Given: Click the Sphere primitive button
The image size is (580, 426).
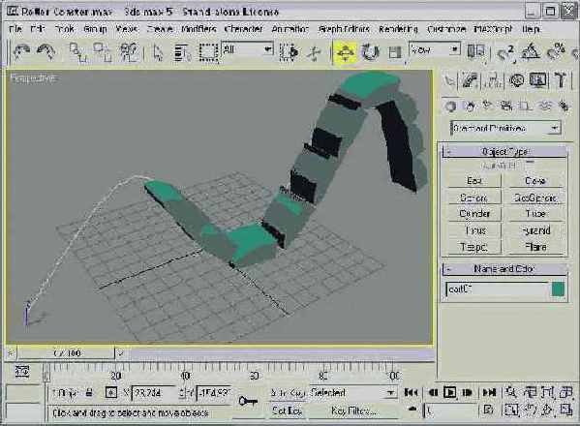Looking at the screenshot, I should coord(474,198).
